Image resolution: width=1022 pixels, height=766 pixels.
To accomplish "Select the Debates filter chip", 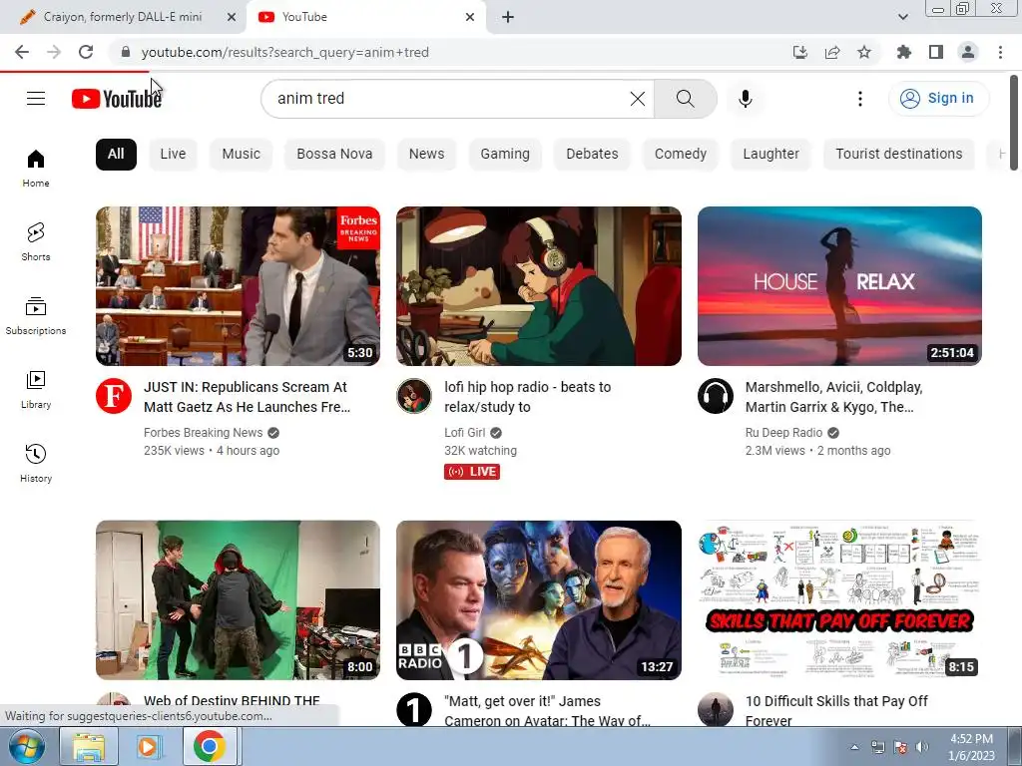I will pyautogui.click(x=592, y=155).
